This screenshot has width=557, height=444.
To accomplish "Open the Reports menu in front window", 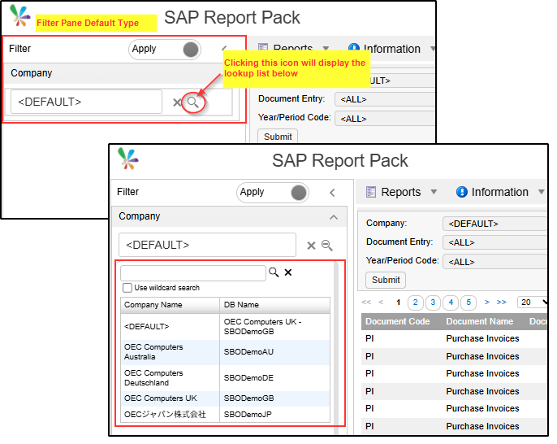I will pyautogui.click(x=401, y=192).
